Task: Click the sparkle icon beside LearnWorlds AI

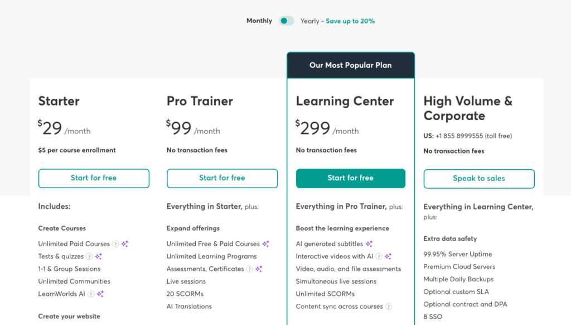Action: click(x=100, y=294)
